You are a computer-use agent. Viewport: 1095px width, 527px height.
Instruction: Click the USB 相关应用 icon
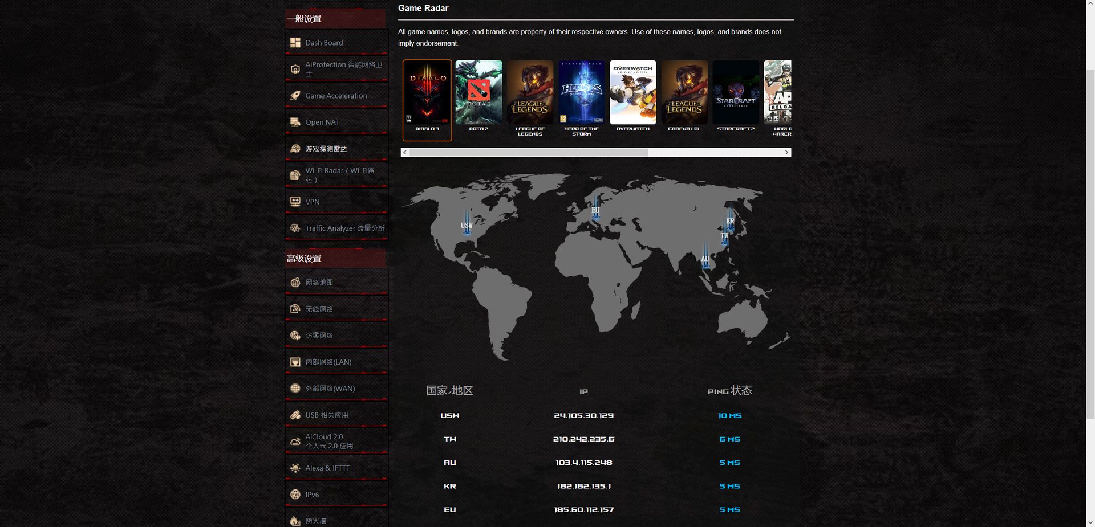pos(295,415)
